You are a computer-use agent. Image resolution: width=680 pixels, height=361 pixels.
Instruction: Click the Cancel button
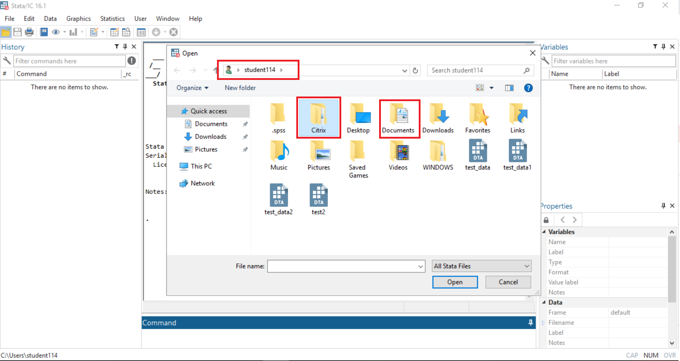508,282
